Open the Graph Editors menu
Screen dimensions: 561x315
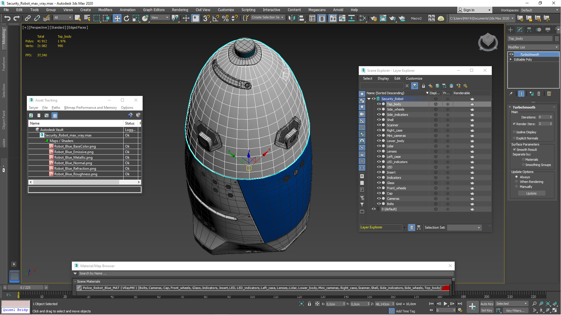tap(154, 10)
